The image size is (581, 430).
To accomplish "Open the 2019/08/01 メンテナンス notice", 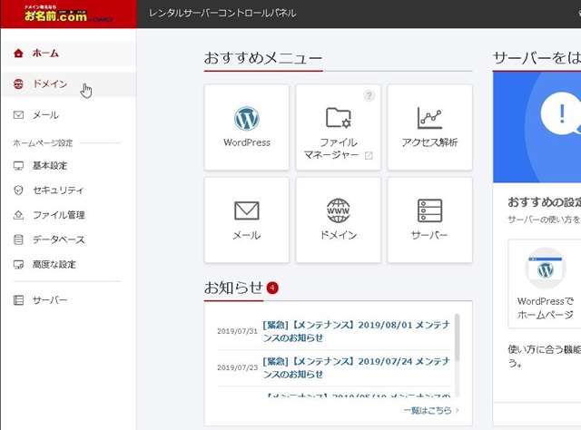I will pyautogui.click(x=354, y=330).
